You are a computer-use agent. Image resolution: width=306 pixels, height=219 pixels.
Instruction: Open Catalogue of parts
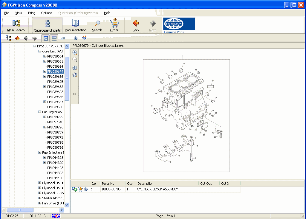[47, 25]
